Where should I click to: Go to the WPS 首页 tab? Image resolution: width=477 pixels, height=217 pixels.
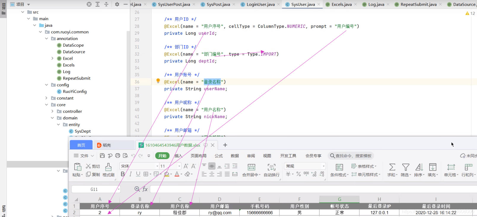81,145
